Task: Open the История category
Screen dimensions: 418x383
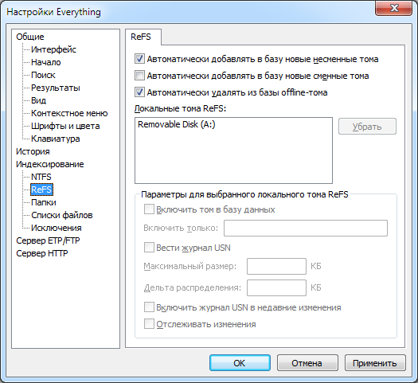Action: tap(33, 151)
